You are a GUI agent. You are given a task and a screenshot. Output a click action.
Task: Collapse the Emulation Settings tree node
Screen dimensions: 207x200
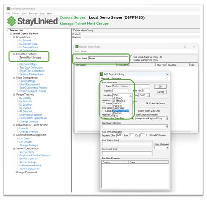[x=14, y=54]
